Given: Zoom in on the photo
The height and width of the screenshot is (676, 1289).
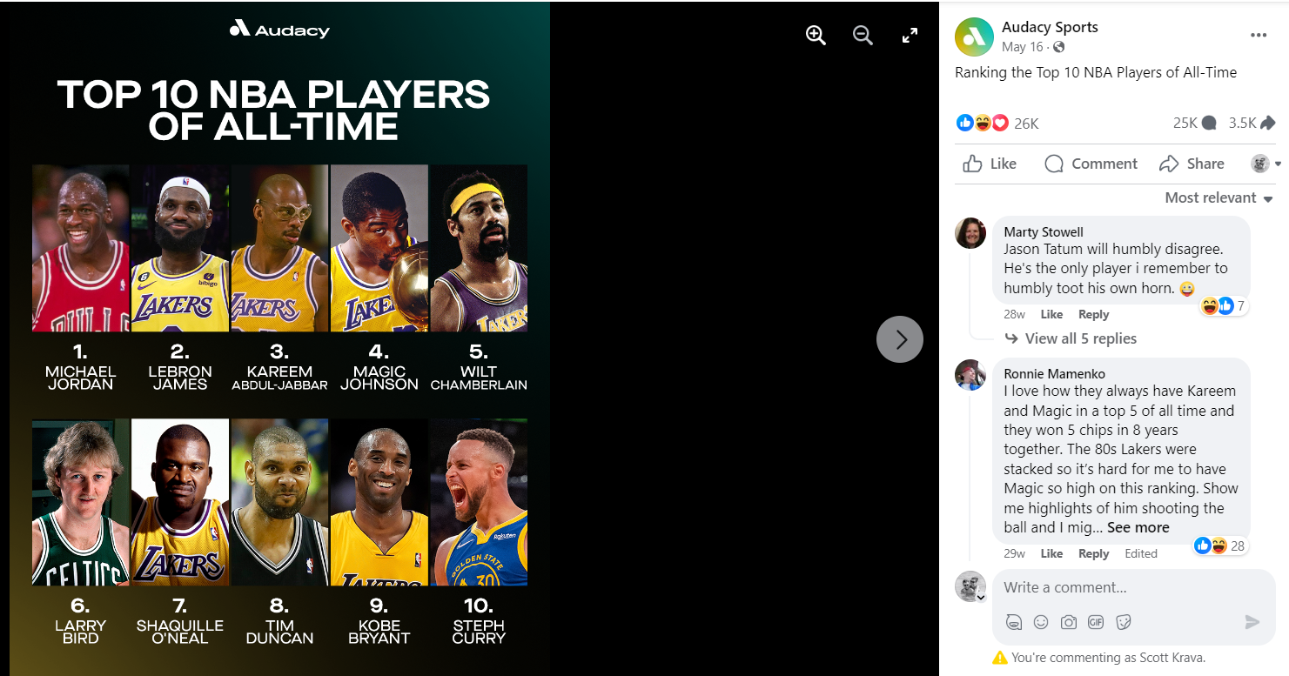Looking at the screenshot, I should 816,35.
